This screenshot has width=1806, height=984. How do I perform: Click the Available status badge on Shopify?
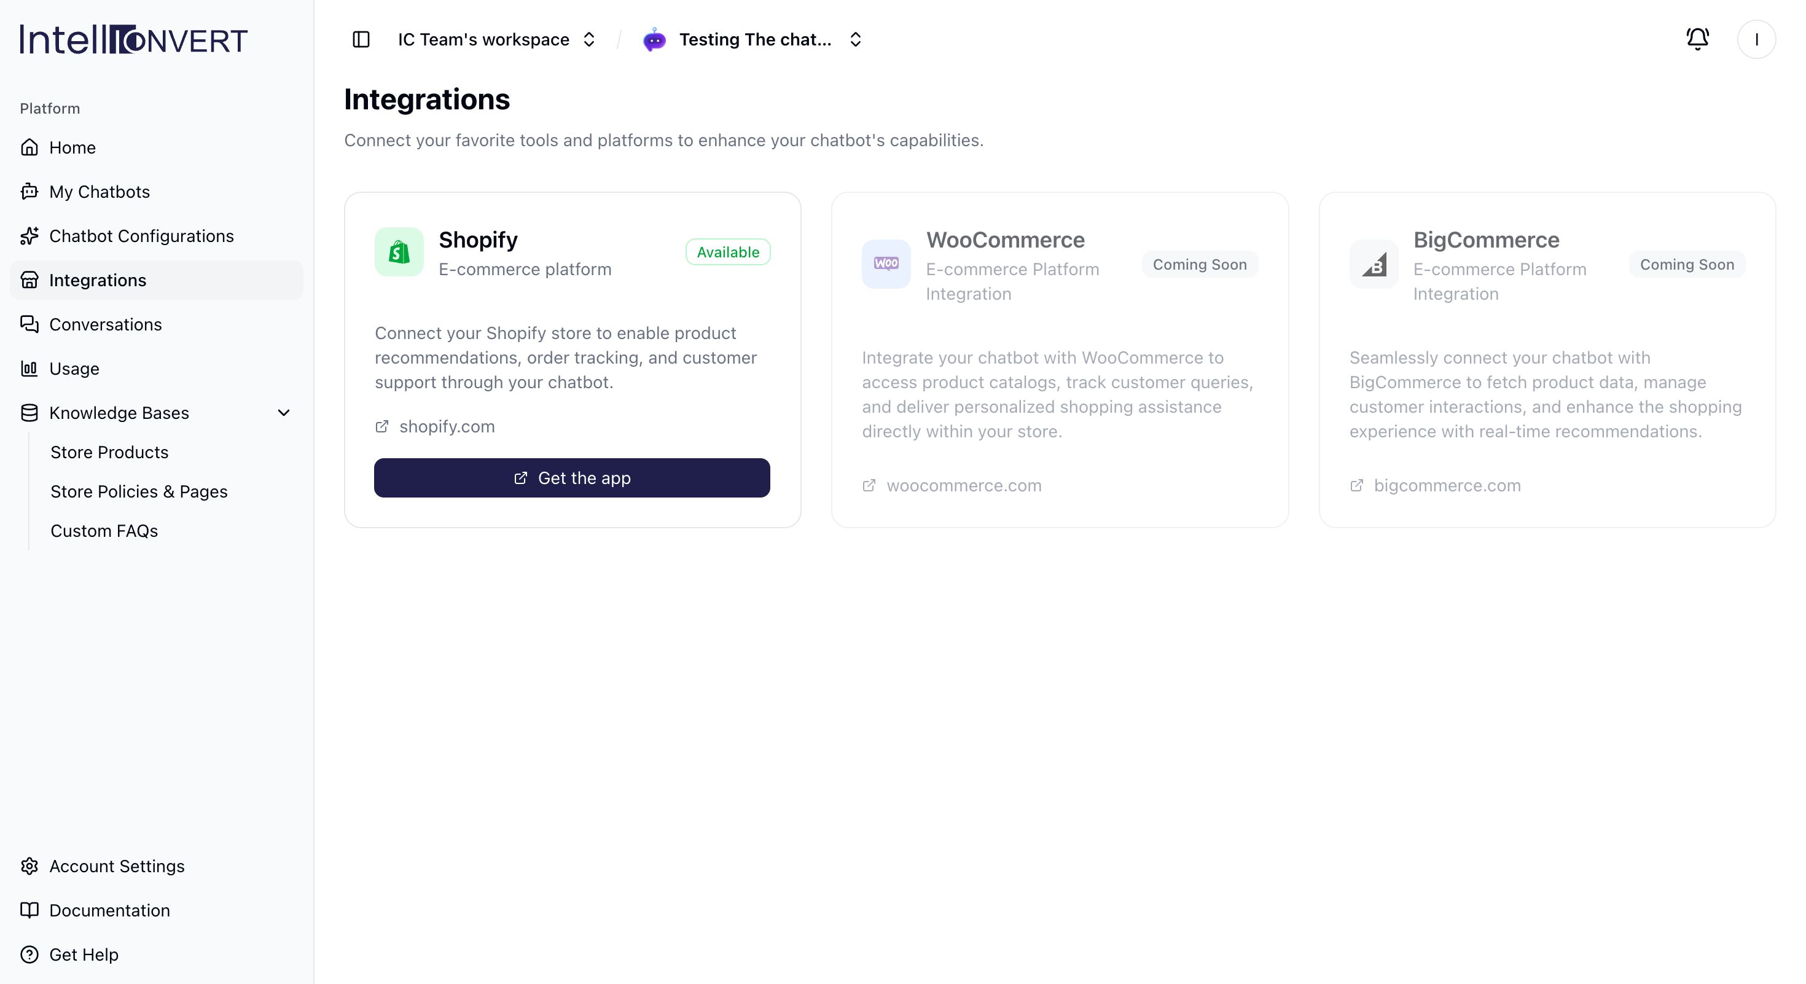click(x=728, y=252)
